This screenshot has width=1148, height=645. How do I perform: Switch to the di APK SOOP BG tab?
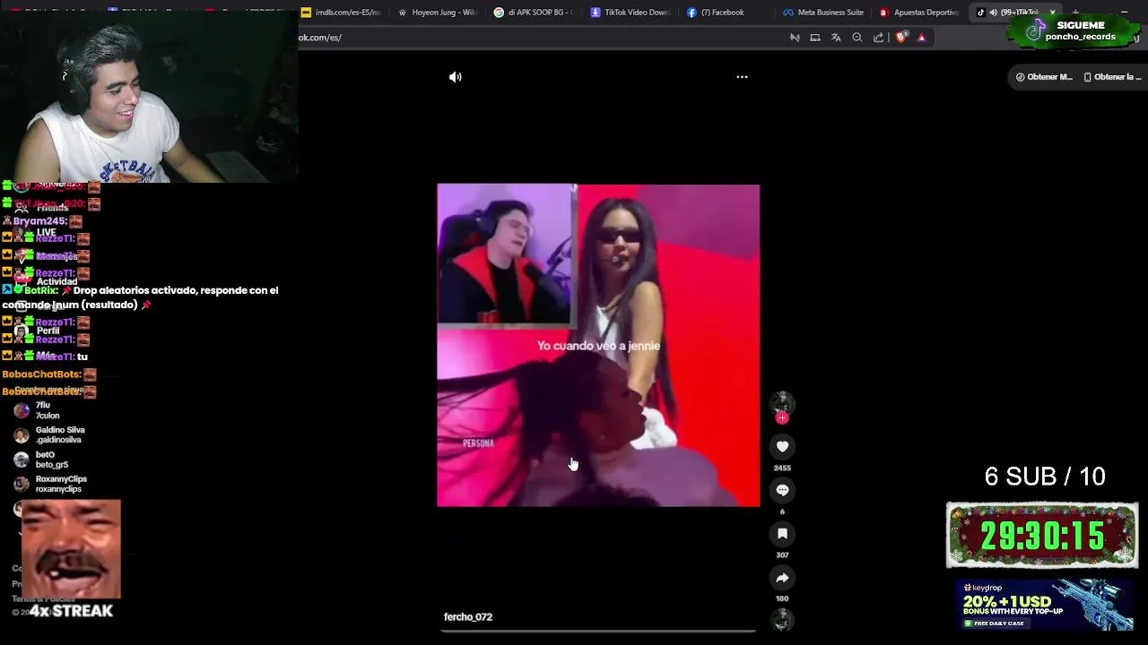point(533,13)
